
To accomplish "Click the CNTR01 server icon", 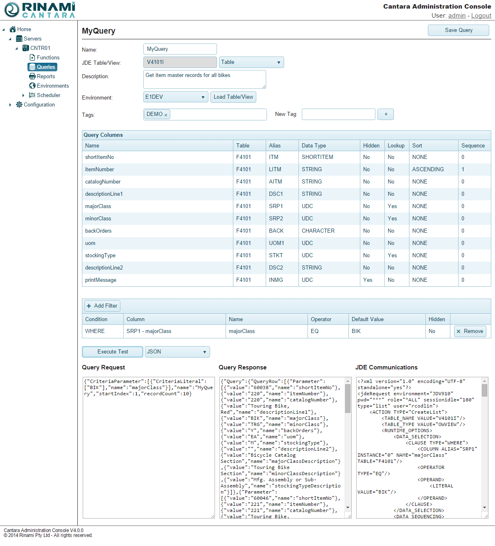I will [x=26, y=48].
